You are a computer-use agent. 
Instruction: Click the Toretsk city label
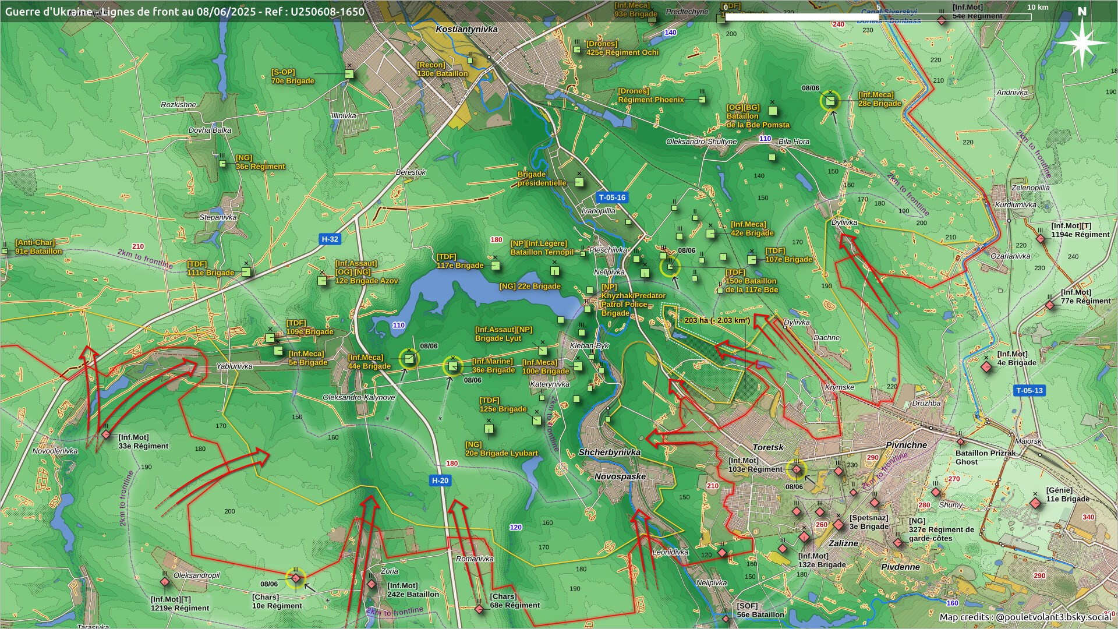(x=768, y=447)
